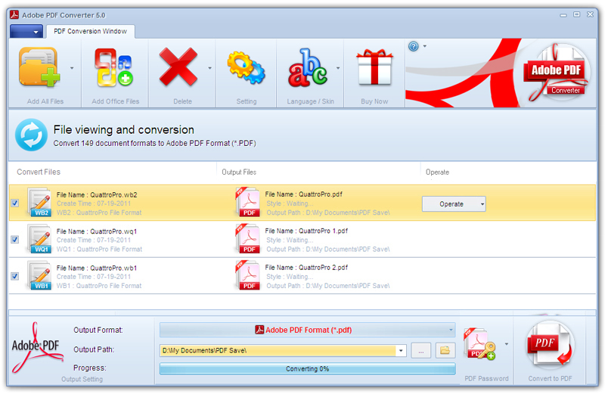Click the PDF Password label

pos(486,379)
